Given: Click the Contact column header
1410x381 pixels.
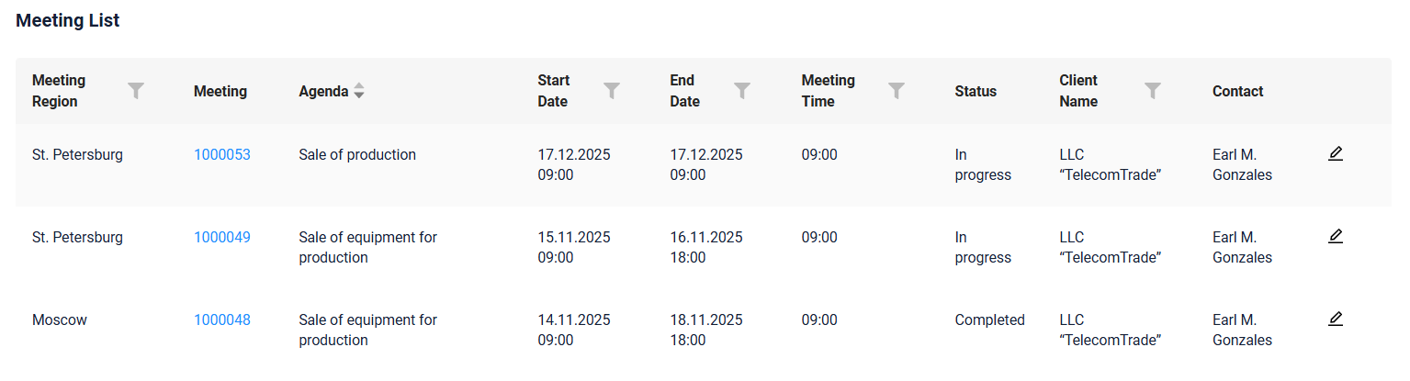Looking at the screenshot, I should tap(1237, 91).
